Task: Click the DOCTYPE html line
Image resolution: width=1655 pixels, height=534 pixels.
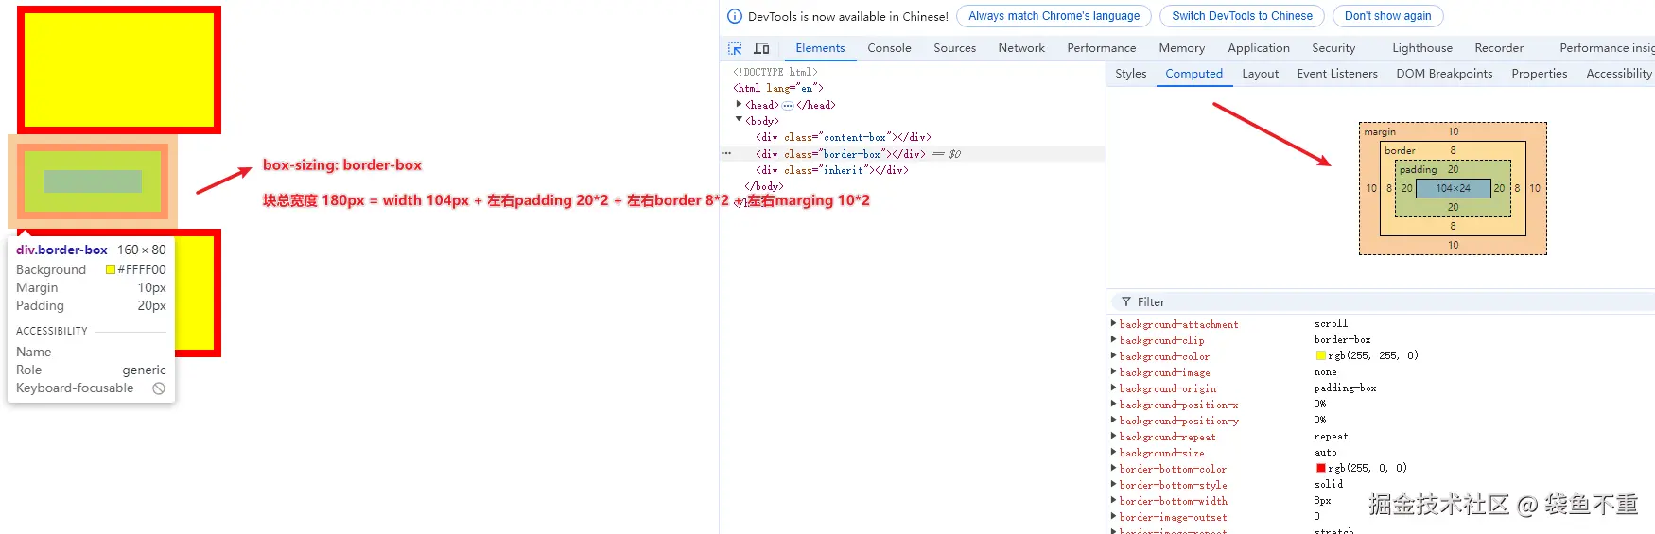Action: (775, 72)
